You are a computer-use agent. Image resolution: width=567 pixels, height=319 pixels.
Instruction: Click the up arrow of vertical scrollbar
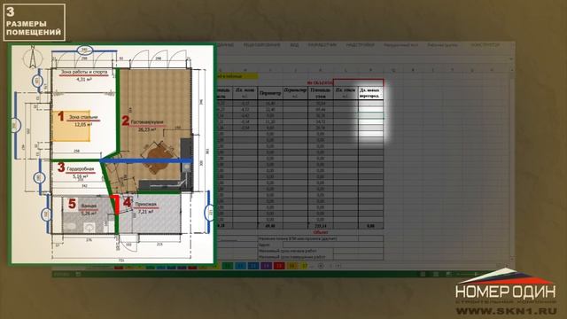click(511, 69)
